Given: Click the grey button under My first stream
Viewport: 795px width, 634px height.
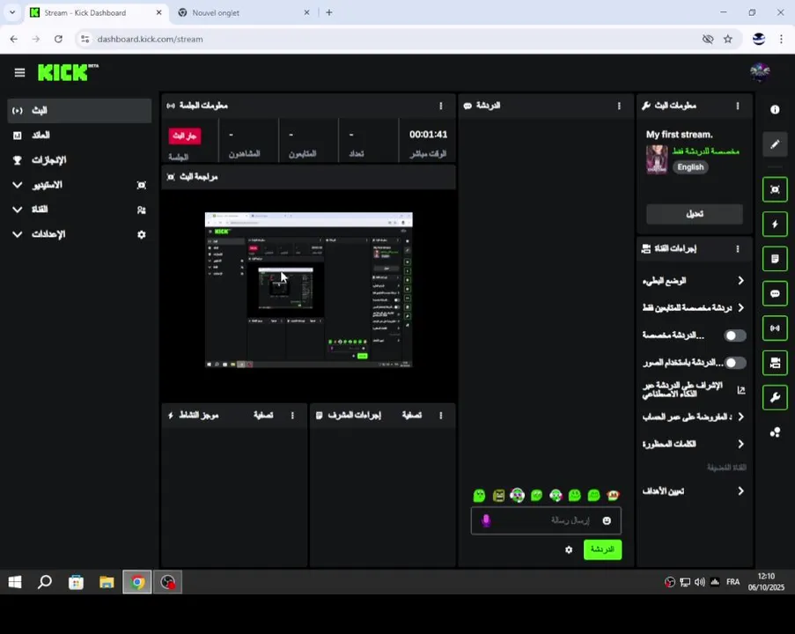Looking at the screenshot, I should [694, 214].
